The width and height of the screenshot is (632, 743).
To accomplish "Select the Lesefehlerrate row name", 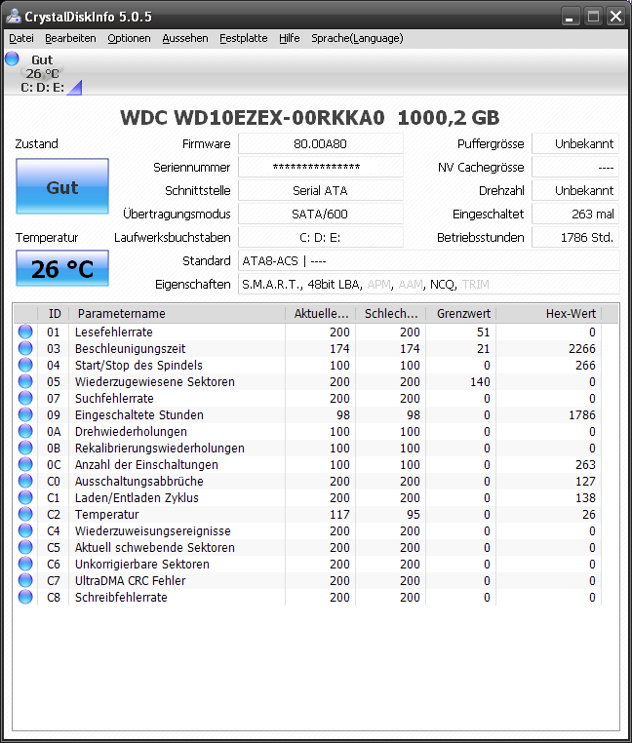I will [x=114, y=332].
